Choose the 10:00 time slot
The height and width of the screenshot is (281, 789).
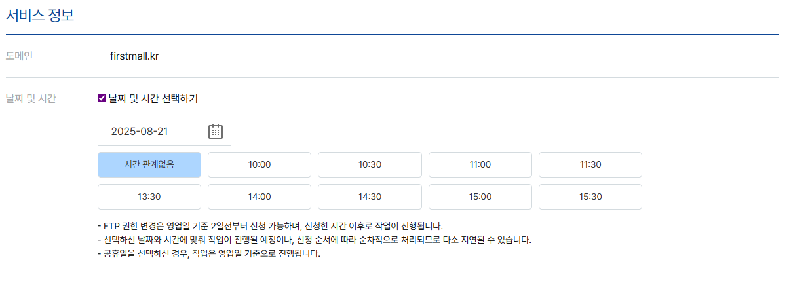260,164
